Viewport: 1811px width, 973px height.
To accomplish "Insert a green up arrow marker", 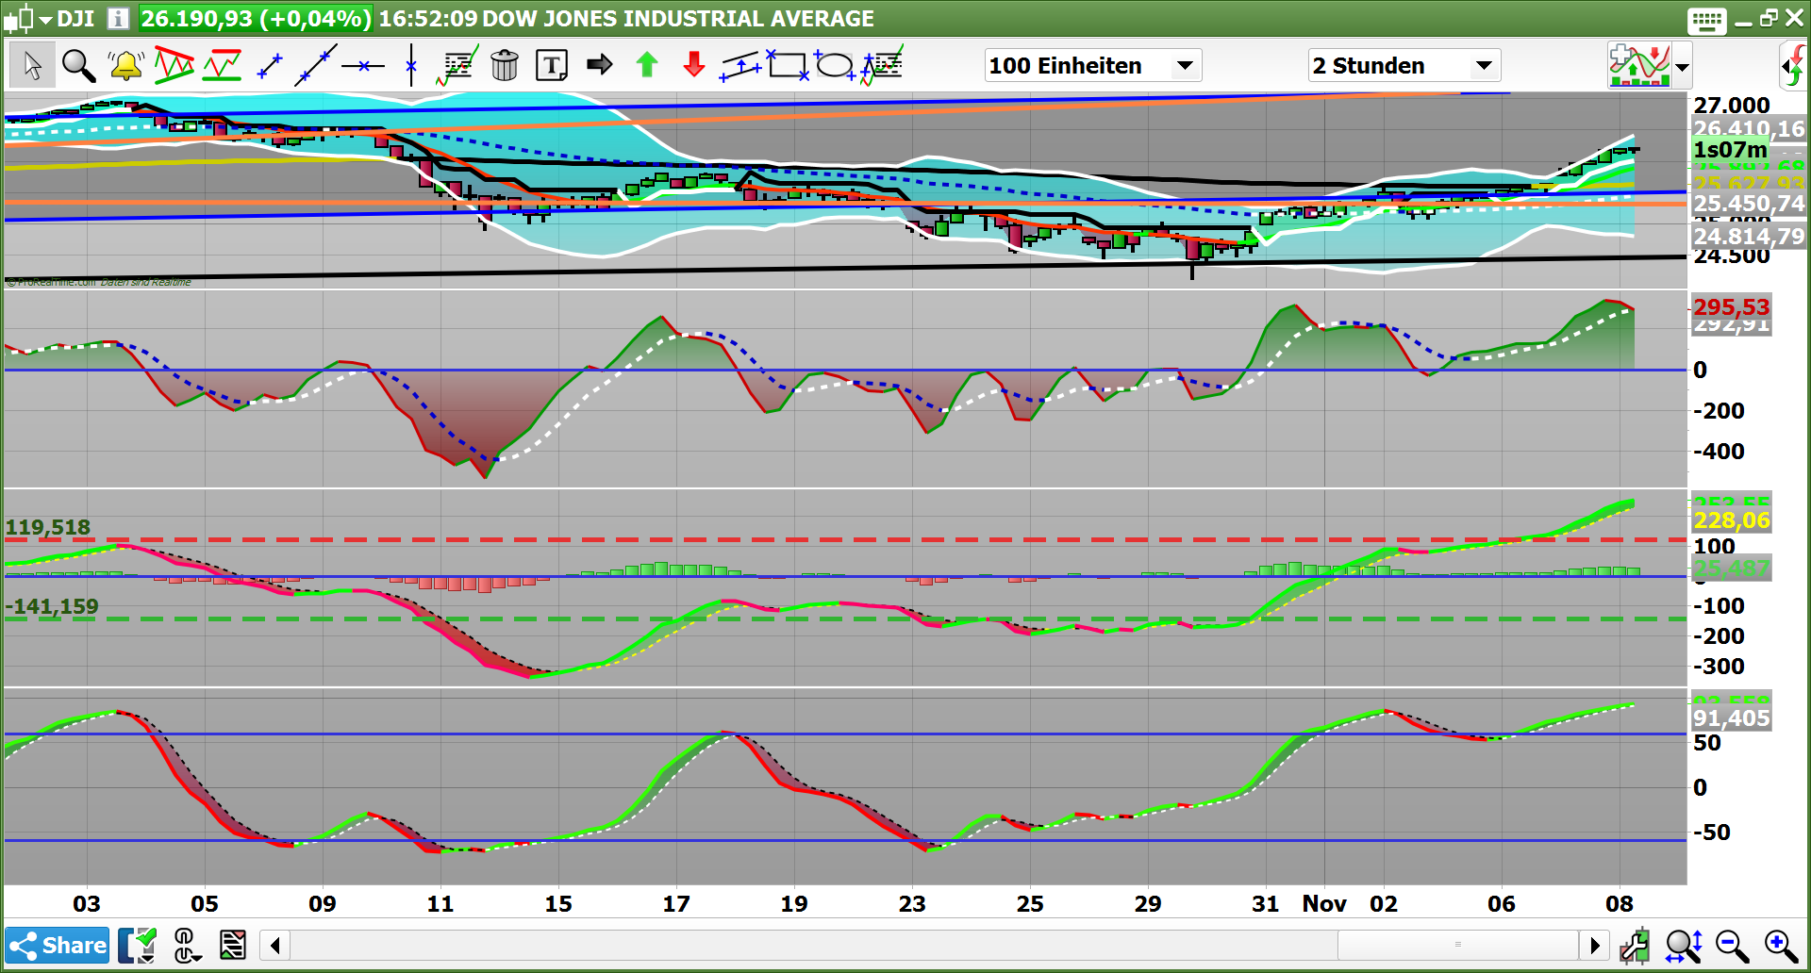I will [x=647, y=66].
